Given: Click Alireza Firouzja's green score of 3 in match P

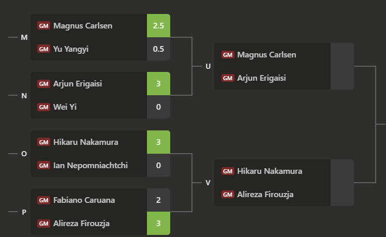Looking at the screenshot, I should (158, 224).
